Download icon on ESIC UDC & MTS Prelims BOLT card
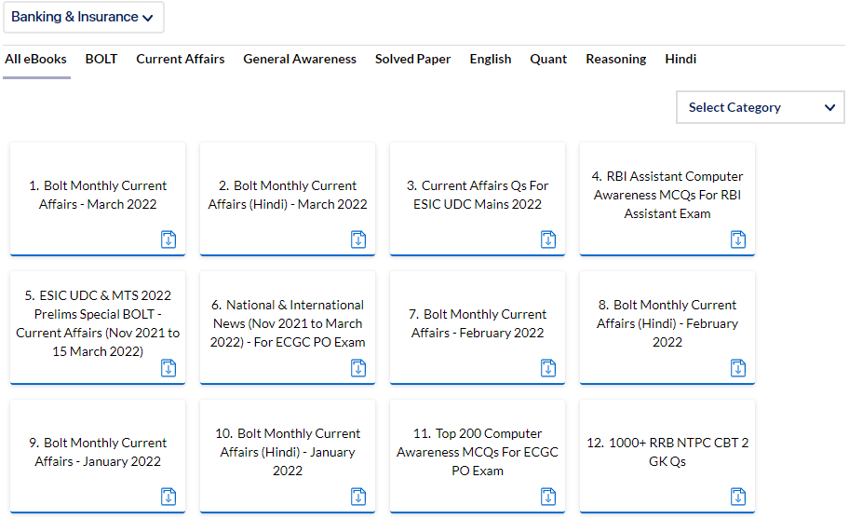Screen dimensions: 849x519 (x=168, y=368)
